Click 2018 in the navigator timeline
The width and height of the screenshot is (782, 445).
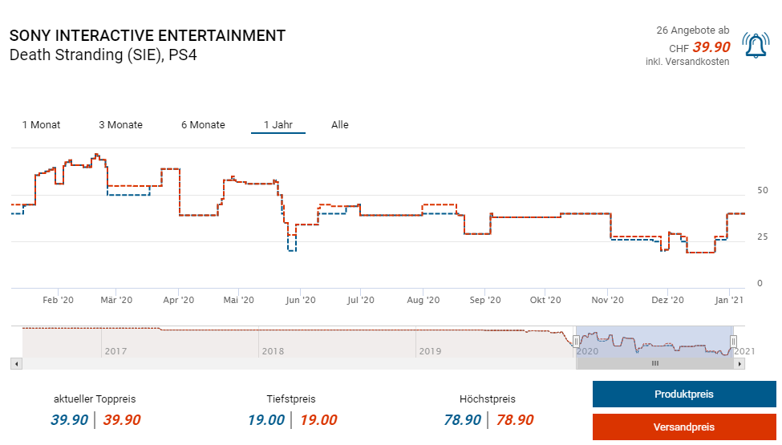(273, 351)
